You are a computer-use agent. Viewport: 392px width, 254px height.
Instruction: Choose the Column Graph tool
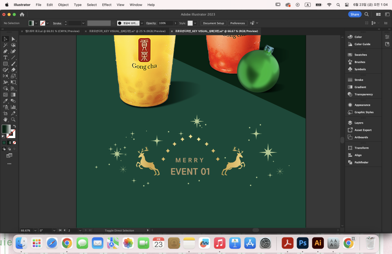(x=13, y=107)
